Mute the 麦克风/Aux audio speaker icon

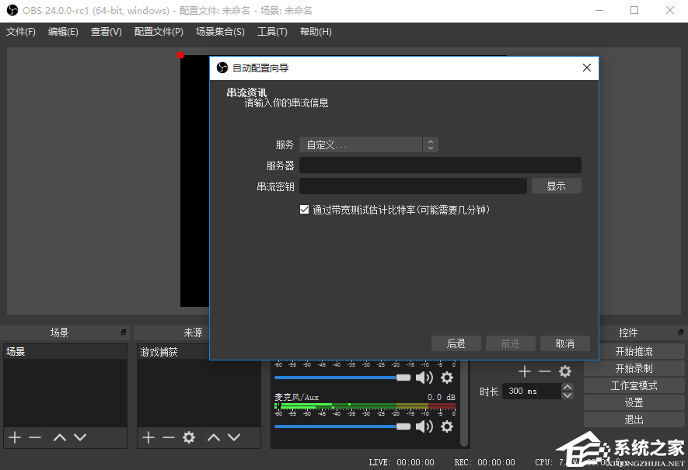[424, 426]
